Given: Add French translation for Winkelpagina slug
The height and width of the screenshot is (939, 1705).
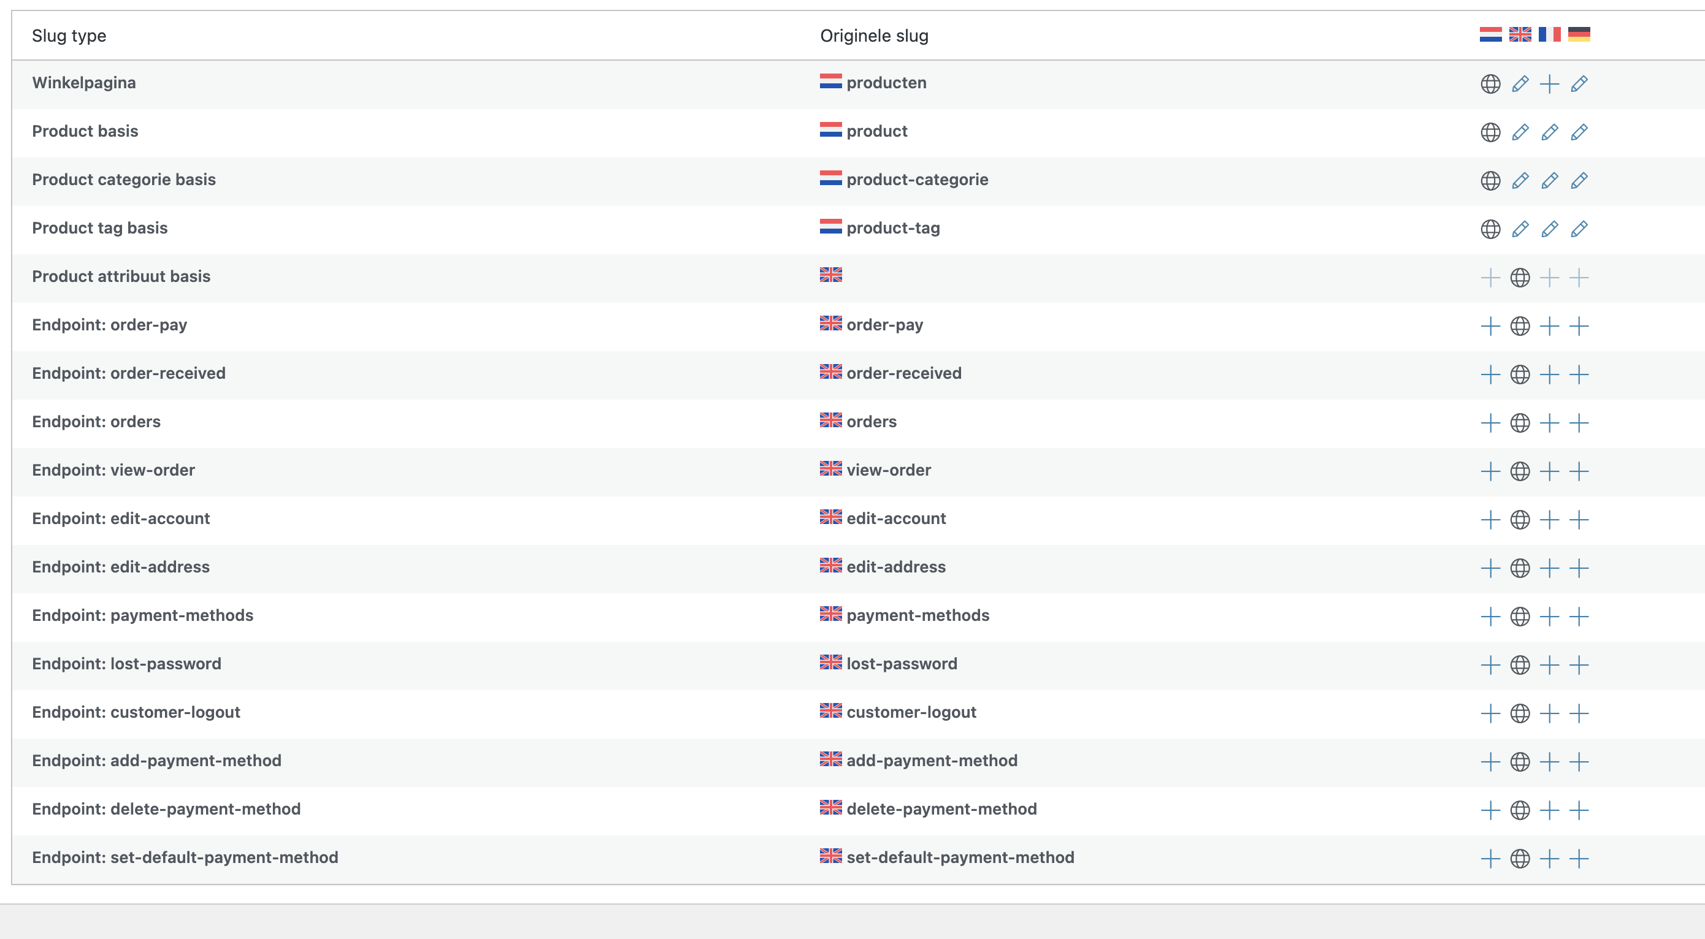Looking at the screenshot, I should 1549,84.
